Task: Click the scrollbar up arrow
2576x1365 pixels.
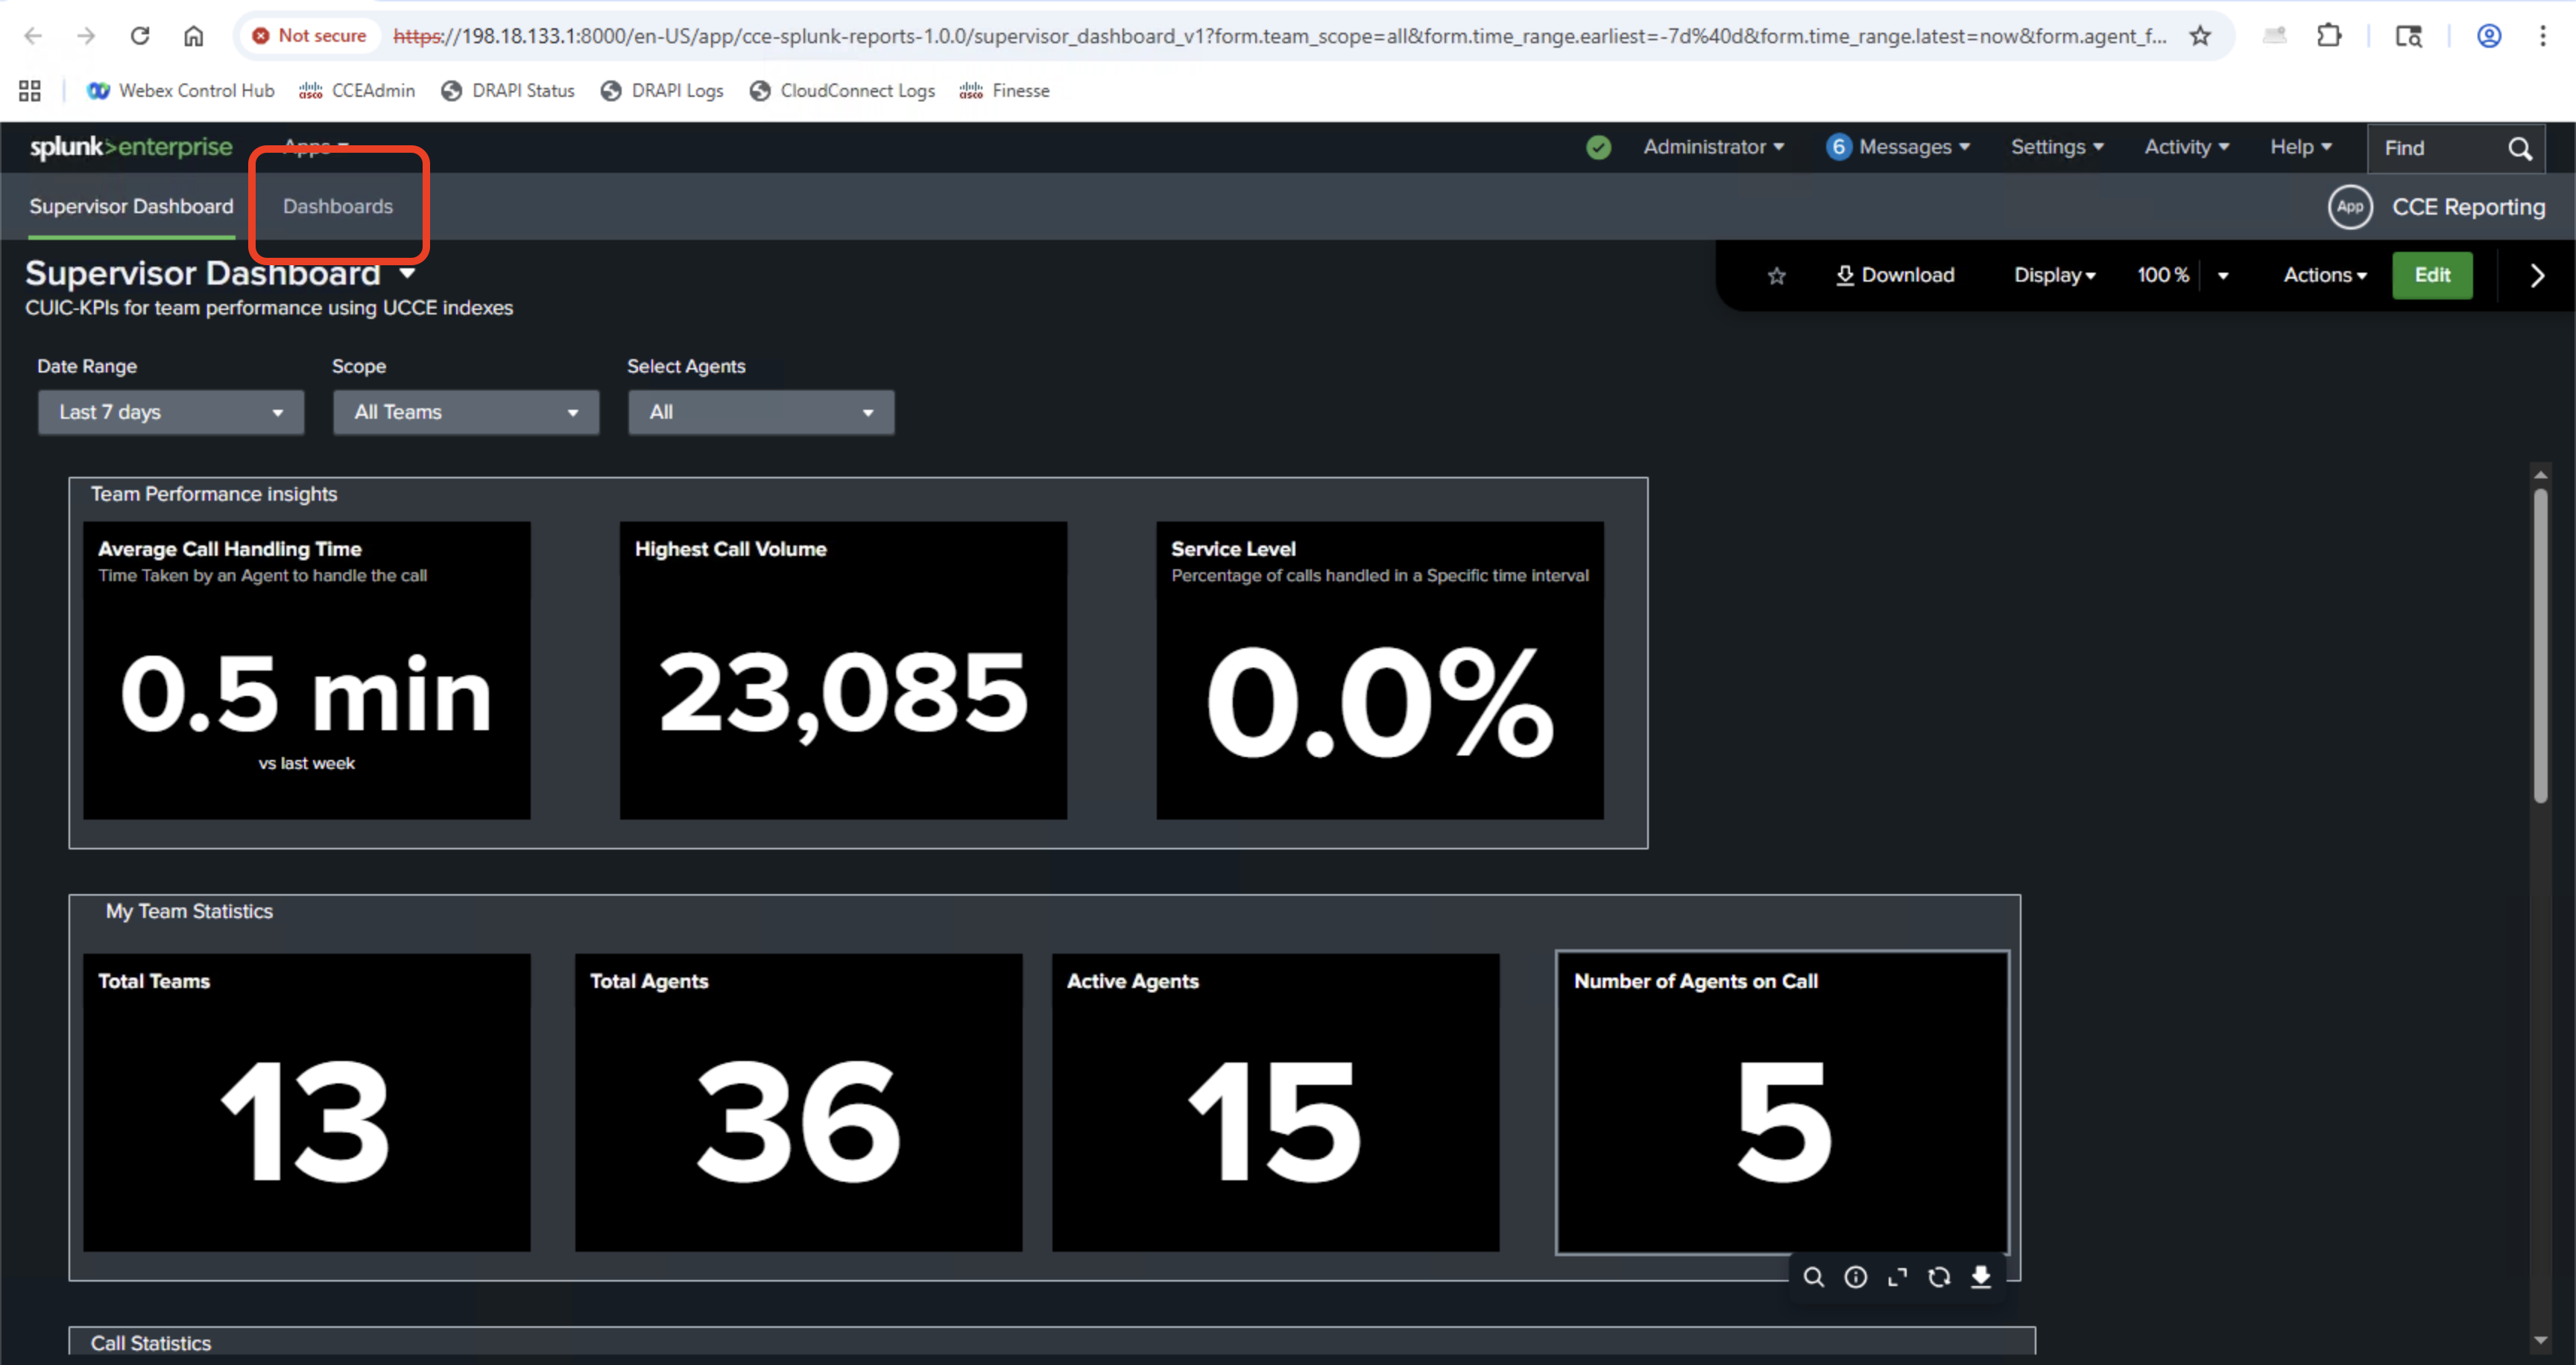Action: coord(2540,475)
